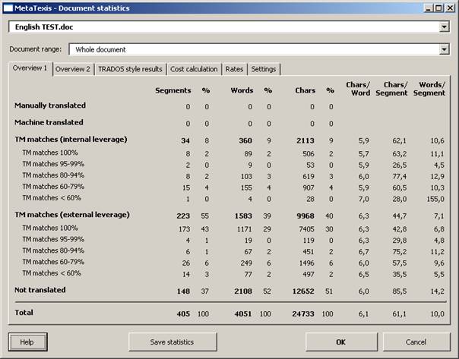Click total segments value 405
459x359 pixels.
point(183,314)
